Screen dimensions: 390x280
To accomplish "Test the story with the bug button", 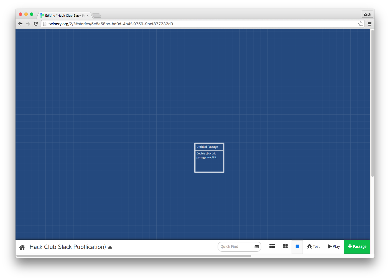I will click(313, 246).
